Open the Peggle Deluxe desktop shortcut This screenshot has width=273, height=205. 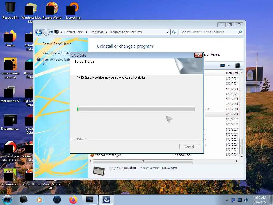tap(31, 177)
